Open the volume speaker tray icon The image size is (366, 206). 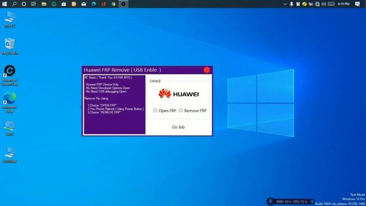tap(324, 4)
